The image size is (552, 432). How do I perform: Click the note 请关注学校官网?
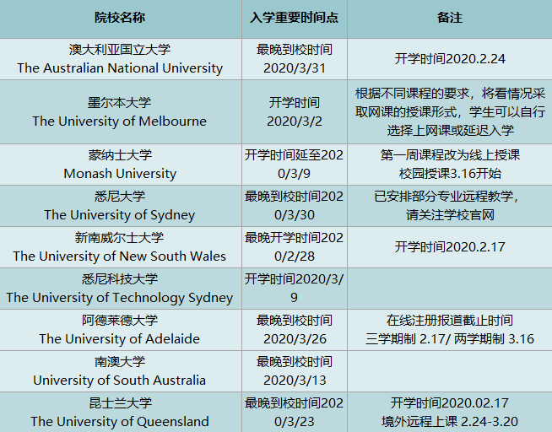450,215
